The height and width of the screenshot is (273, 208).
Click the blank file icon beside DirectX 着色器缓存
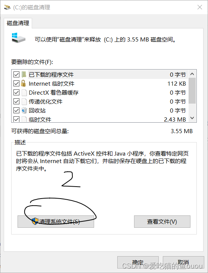coord(24,92)
